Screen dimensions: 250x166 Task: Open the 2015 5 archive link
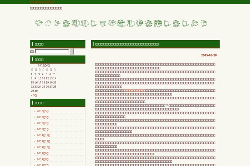pyautogui.click(x=42, y=111)
